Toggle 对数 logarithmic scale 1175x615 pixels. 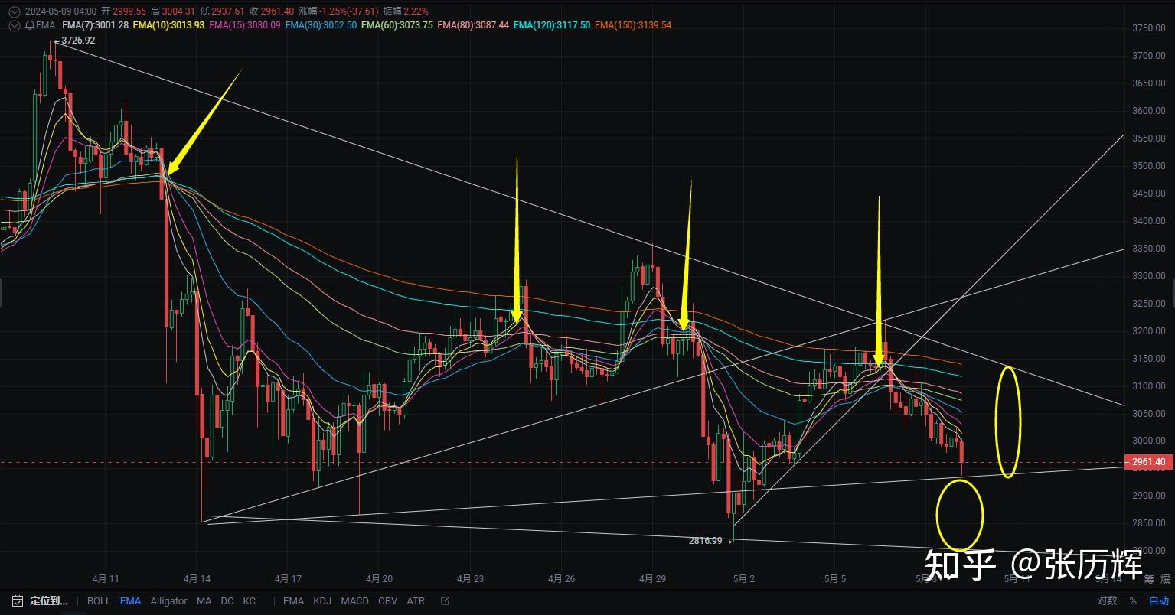1107,601
